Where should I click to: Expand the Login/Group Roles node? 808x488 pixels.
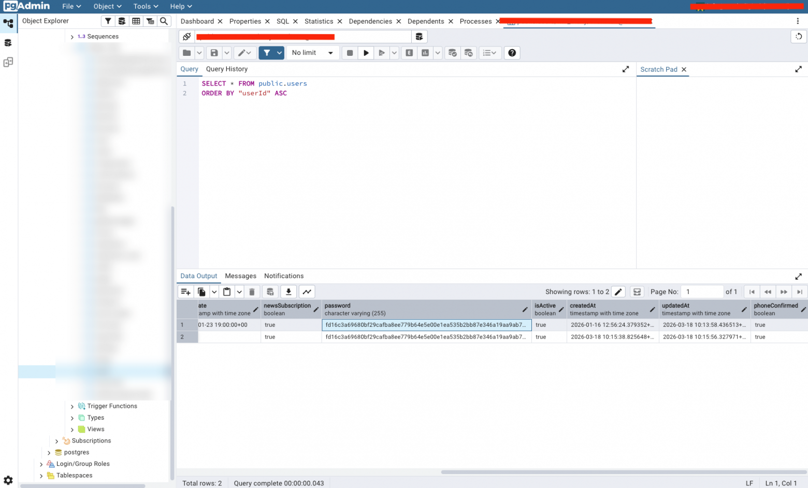pos(41,465)
